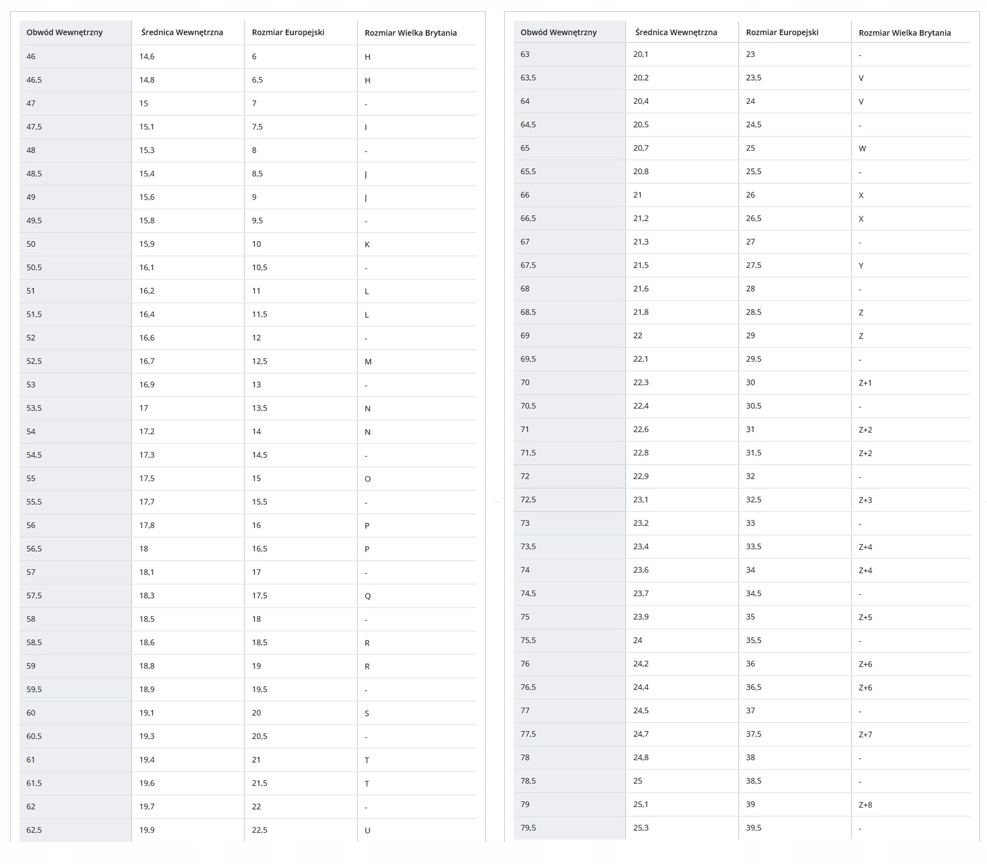987x864 pixels.
Task: Click the inner diameter value '14,6'
Action: point(147,57)
